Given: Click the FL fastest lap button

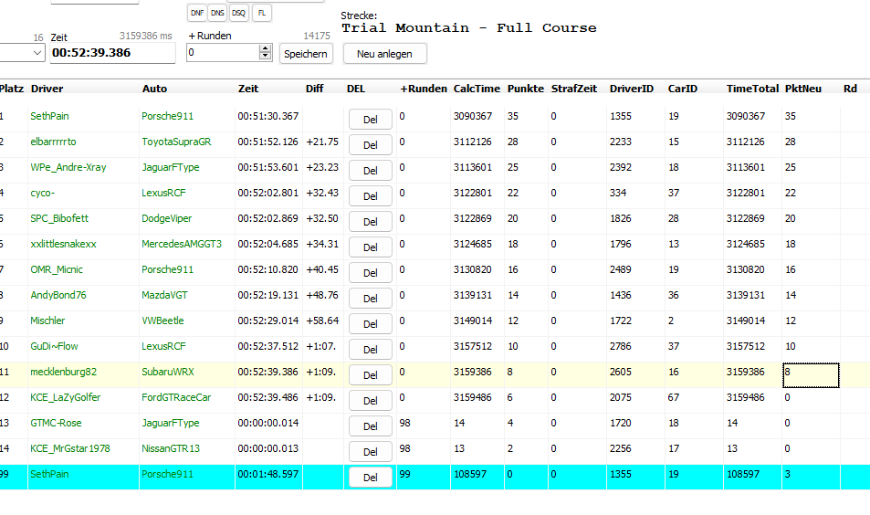Looking at the screenshot, I should 262,13.
